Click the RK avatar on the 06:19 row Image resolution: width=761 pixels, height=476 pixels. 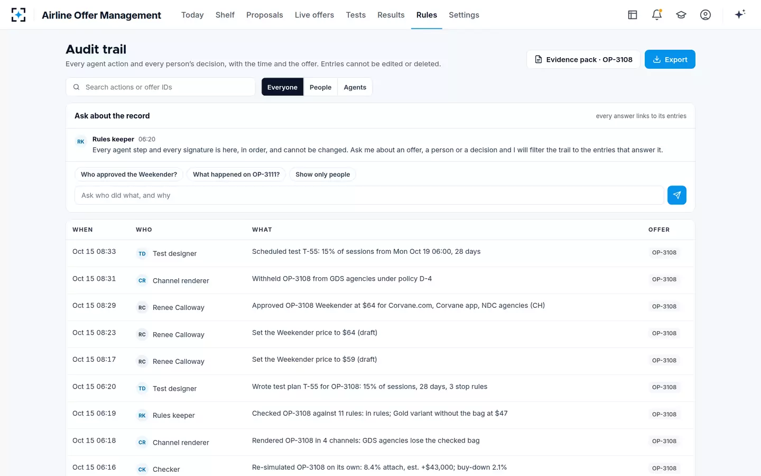tap(142, 416)
